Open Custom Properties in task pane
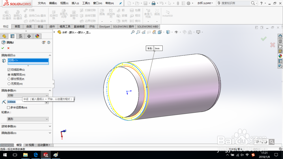 [x=280, y=61]
